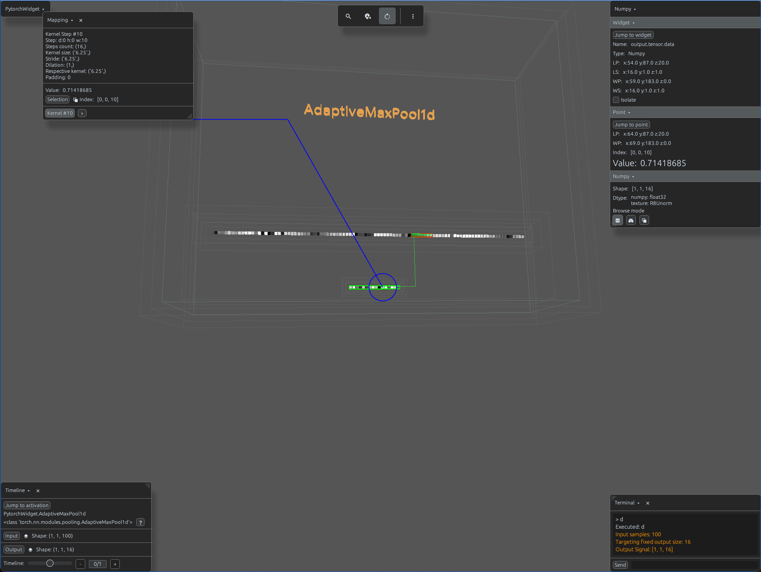Screen dimensions: 761x572
Task: Select the binoculars Browse mode icon
Action: click(631, 220)
